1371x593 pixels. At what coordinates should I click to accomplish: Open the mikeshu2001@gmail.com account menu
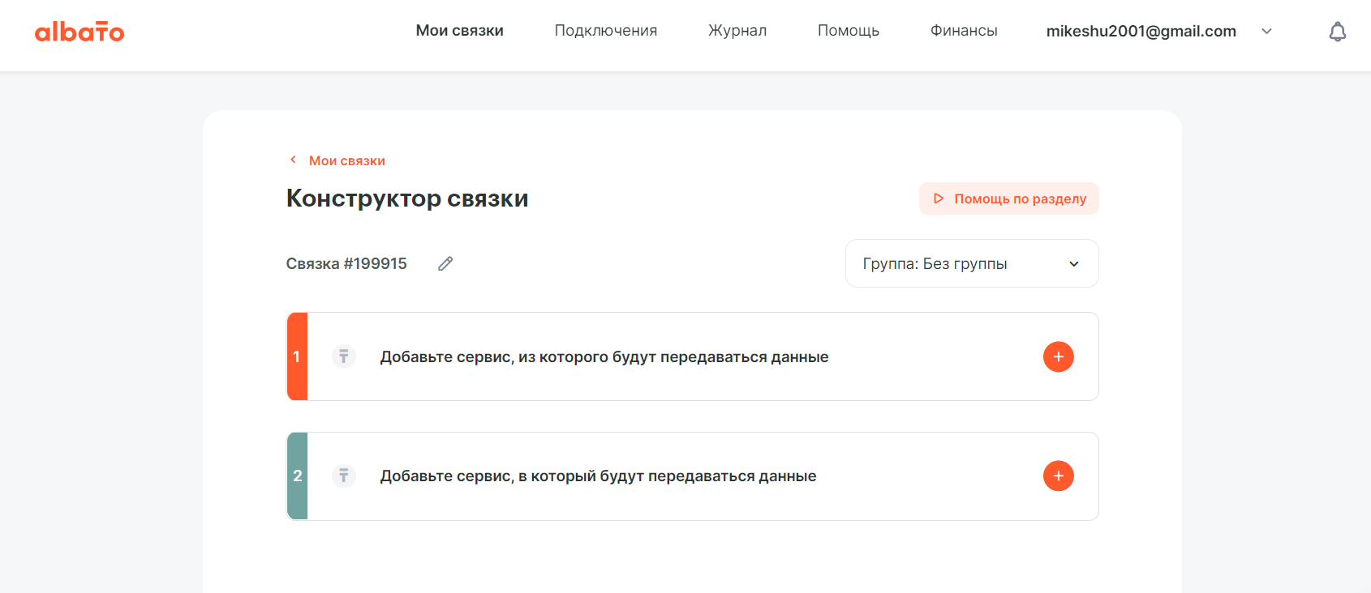[1141, 31]
